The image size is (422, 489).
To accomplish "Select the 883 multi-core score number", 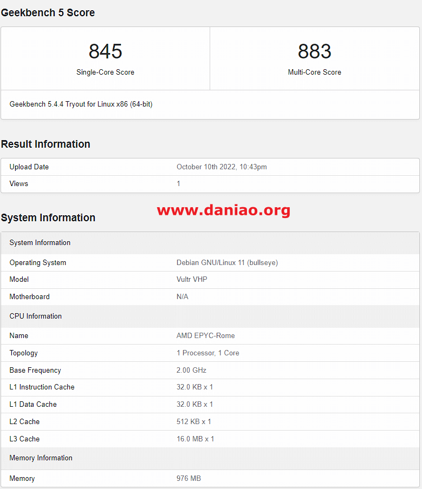I will tap(315, 51).
